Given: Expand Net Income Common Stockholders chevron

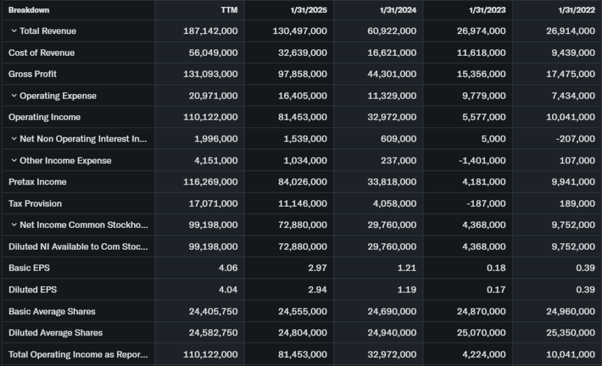Looking at the screenshot, I should coord(14,225).
